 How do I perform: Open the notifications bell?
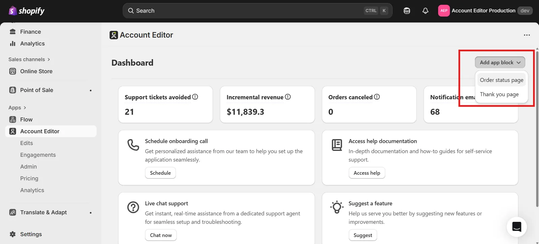[425, 11]
